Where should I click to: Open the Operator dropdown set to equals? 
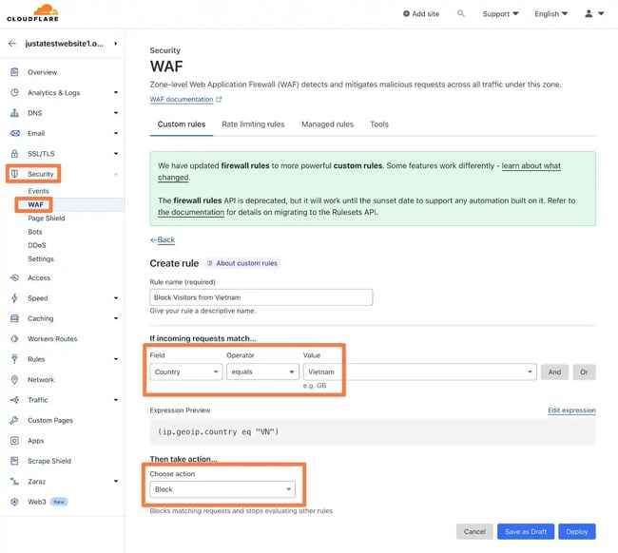pos(262,372)
